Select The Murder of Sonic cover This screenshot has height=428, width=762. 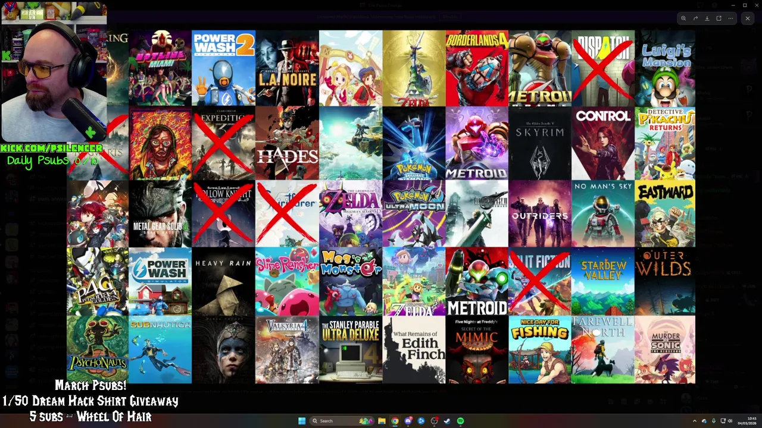click(666, 350)
